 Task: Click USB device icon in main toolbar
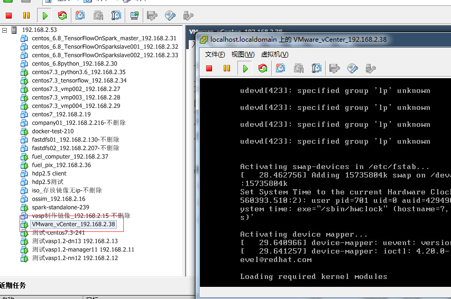(x=188, y=15)
